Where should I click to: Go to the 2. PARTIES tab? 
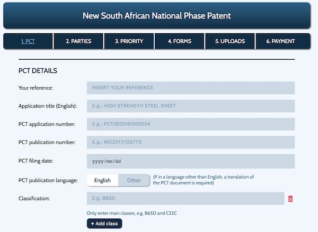[78, 41]
